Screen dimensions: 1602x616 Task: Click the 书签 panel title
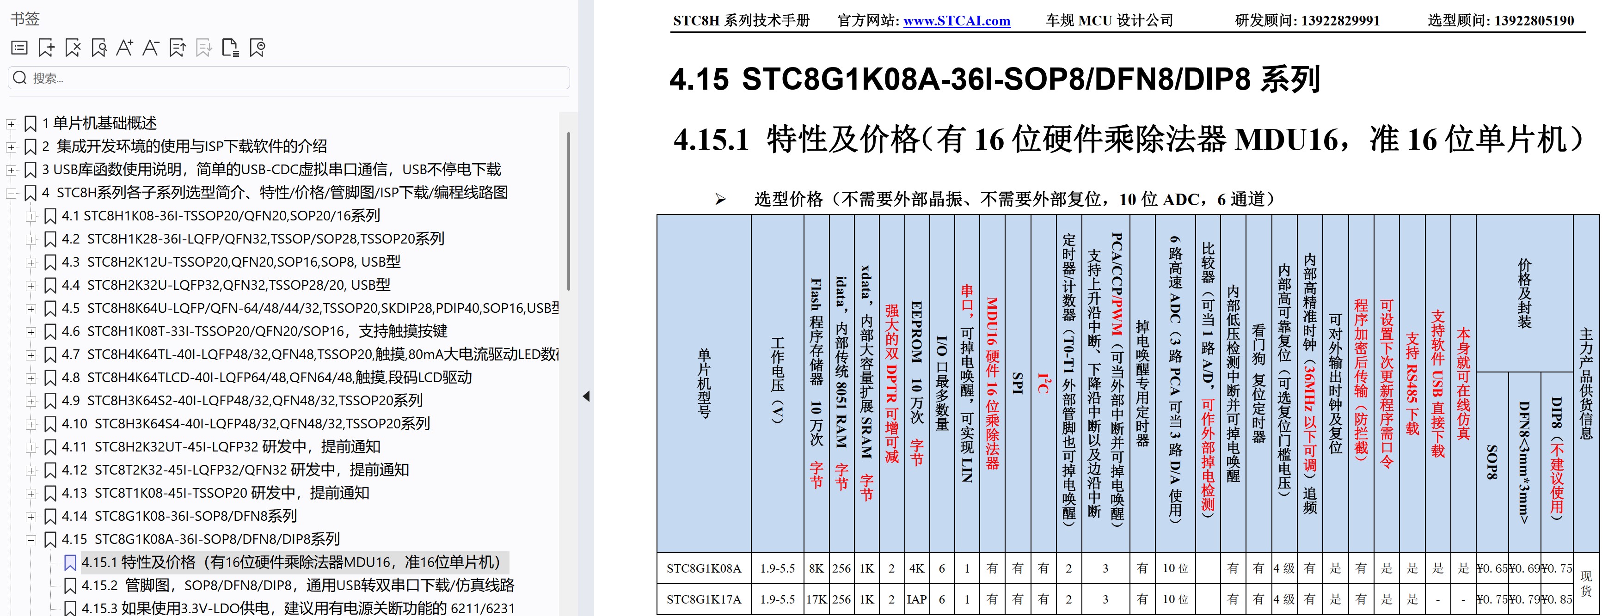coord(25,18)
